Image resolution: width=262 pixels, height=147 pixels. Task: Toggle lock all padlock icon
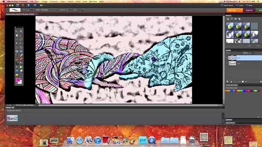246,82
